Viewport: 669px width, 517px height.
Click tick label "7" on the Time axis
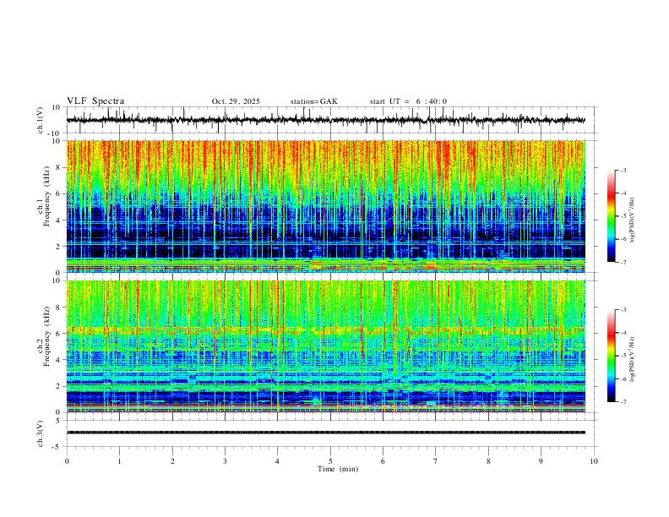point(436,461)
